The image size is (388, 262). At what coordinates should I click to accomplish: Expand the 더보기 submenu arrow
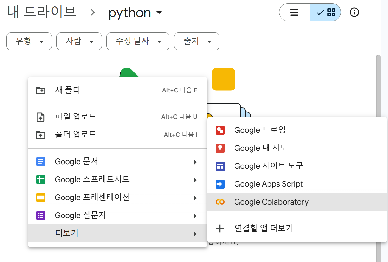[x=195, y=234]
